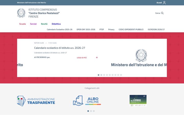Select the fourth news slide dot

click(x=107, y=75)
